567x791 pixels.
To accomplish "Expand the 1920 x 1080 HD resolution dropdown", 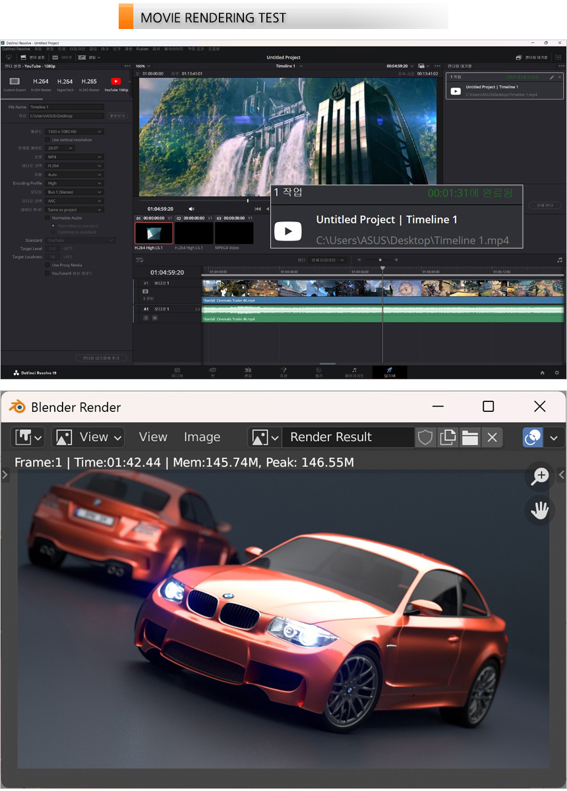I will tap(75, 131).
